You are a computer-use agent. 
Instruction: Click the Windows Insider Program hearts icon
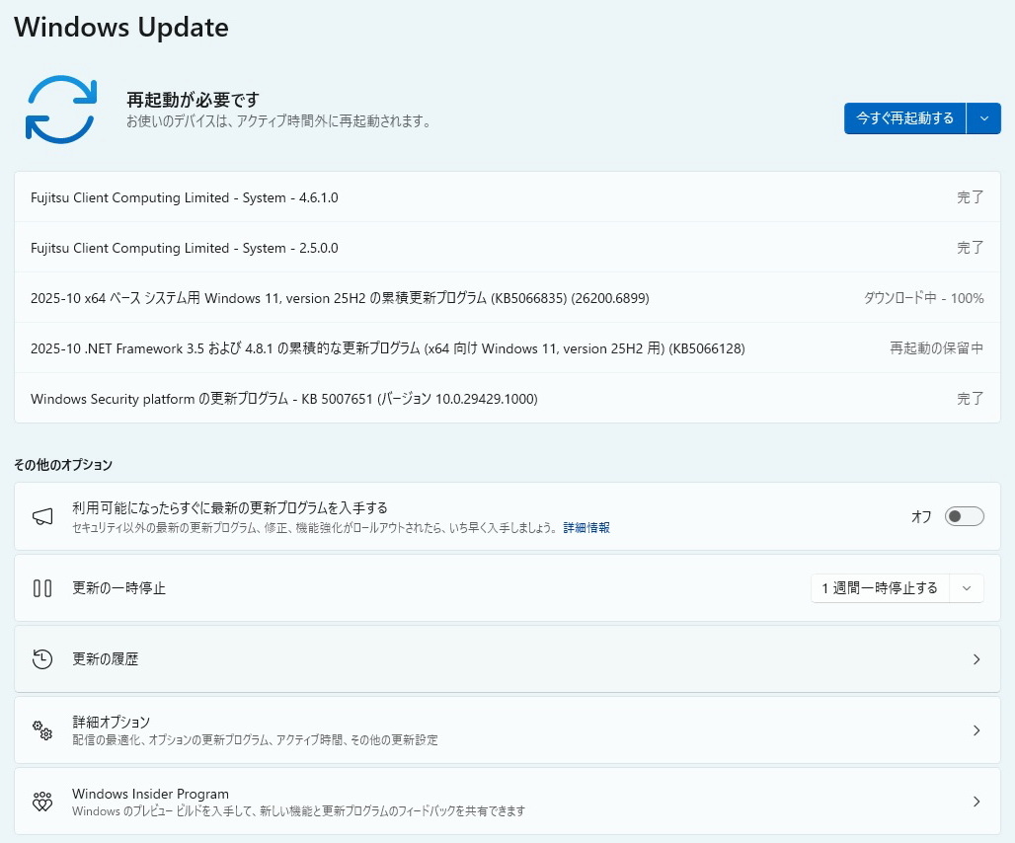tap(42, 802)
